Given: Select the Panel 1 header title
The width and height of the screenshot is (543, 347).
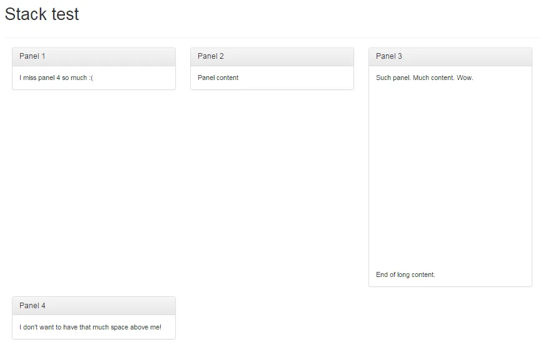Looking at the screenshot, I should tap(33, 56).
